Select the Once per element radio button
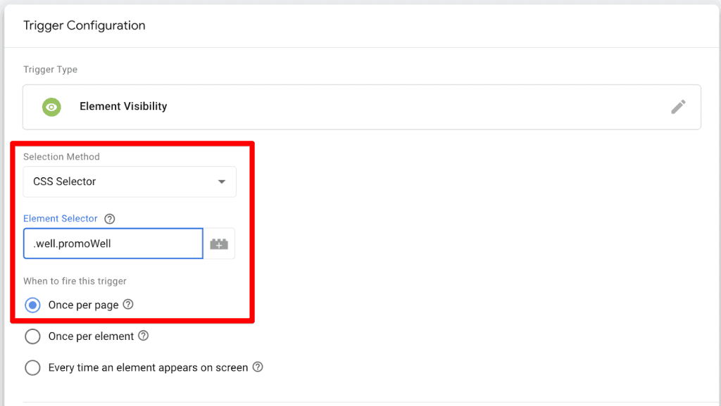 [32, 336]
